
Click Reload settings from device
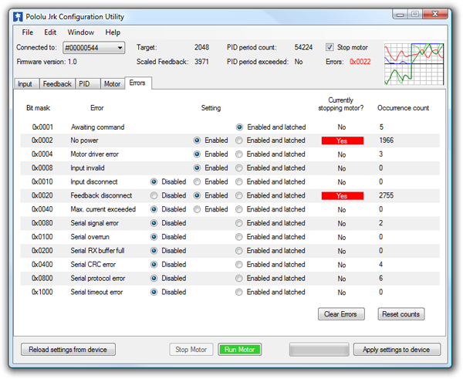[68, 350]
